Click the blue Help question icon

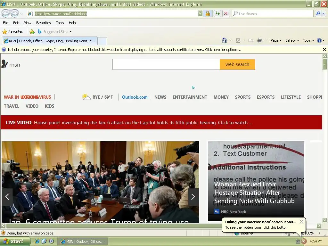pyautogui.click(x=319, y=40)
